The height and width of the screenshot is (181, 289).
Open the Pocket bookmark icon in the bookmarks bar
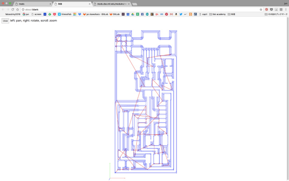pyautogui.click(x=54, y=14)
